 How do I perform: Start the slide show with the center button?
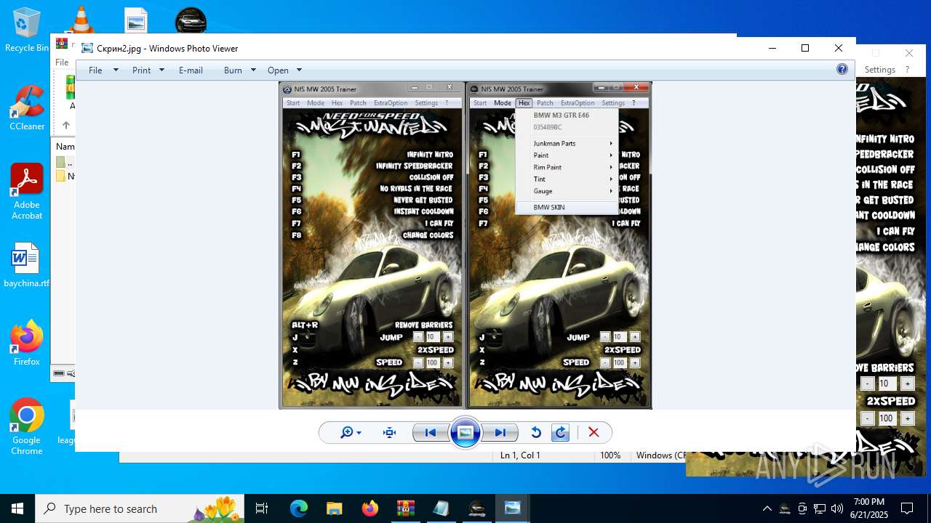[x=465, y=432]
